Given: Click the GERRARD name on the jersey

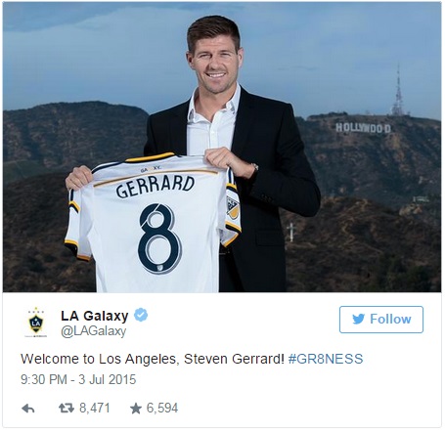Looking at the screenshot, I should pos(156,187).
